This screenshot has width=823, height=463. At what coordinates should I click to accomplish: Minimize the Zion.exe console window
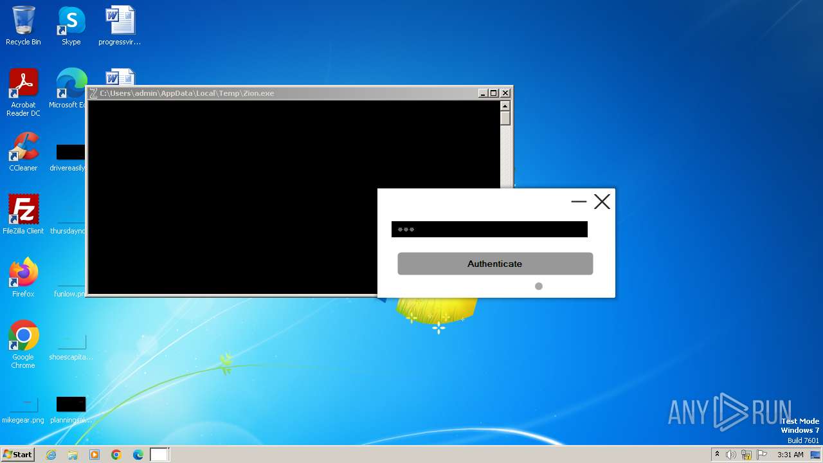point(483,93)
